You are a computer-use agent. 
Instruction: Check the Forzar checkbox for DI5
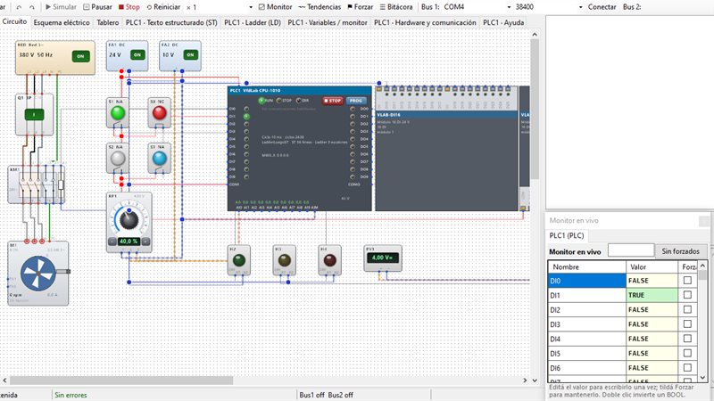[x=687, y=353]
